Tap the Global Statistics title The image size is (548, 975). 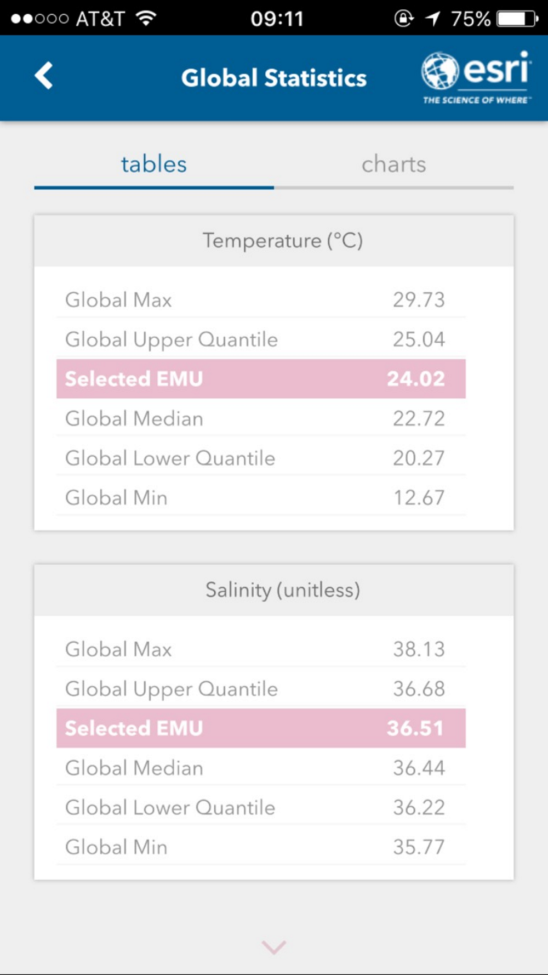(x=274, y=78)
